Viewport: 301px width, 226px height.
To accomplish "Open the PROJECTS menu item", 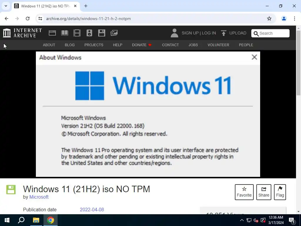I will coord(94,45).
